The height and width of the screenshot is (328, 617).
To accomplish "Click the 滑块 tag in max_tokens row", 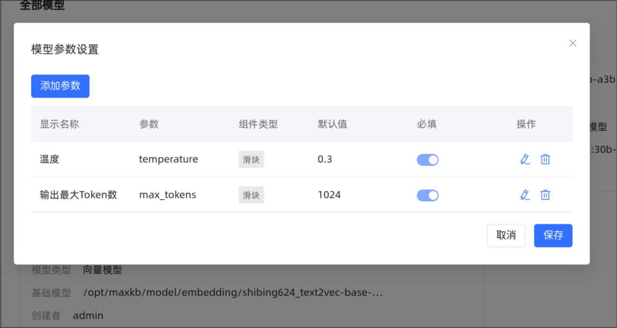I will (x=251, y=195).
